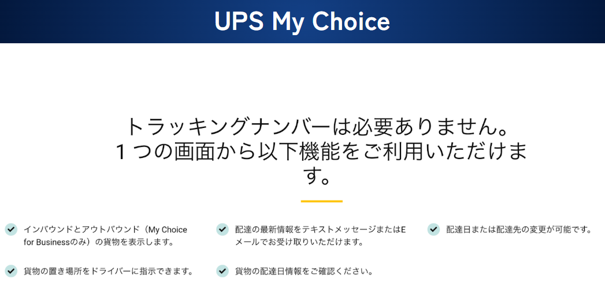Click the 貨物の配達日情報をご確認ください text
The height and width of the screenshot is (291, 605).
(x=304, y=271)
